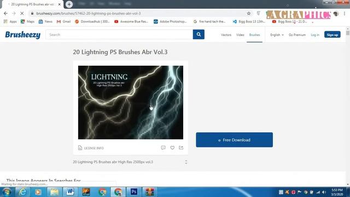Open the Windows Start menu
This screenshot has height=197, width=350.
(7, 192)
